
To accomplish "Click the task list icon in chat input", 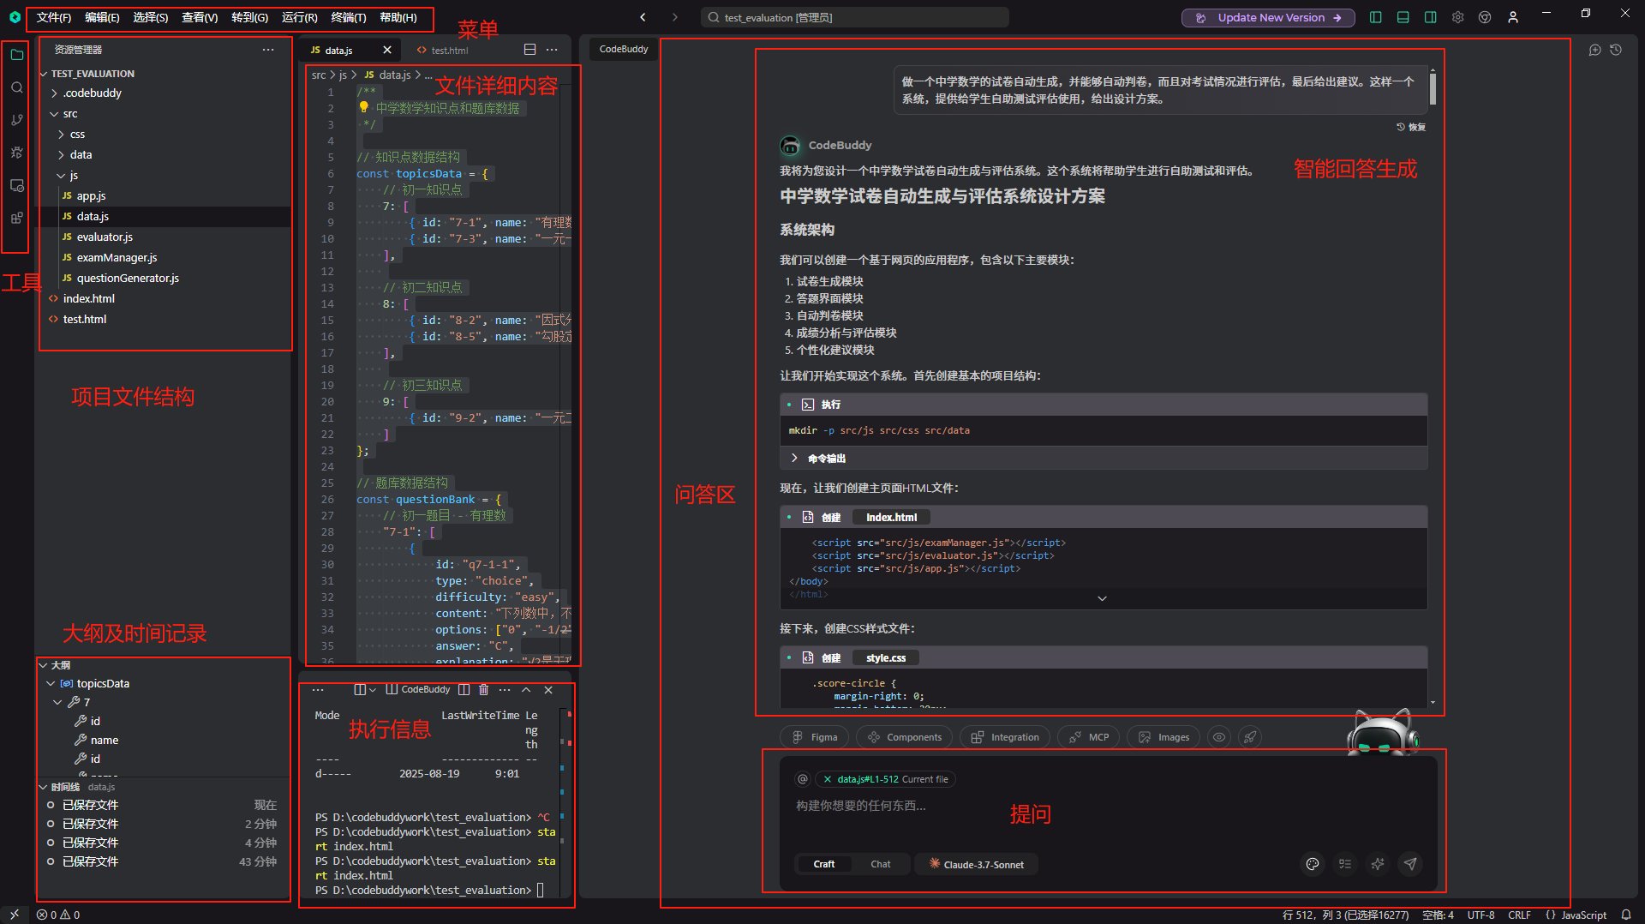I will point(1345,864).
